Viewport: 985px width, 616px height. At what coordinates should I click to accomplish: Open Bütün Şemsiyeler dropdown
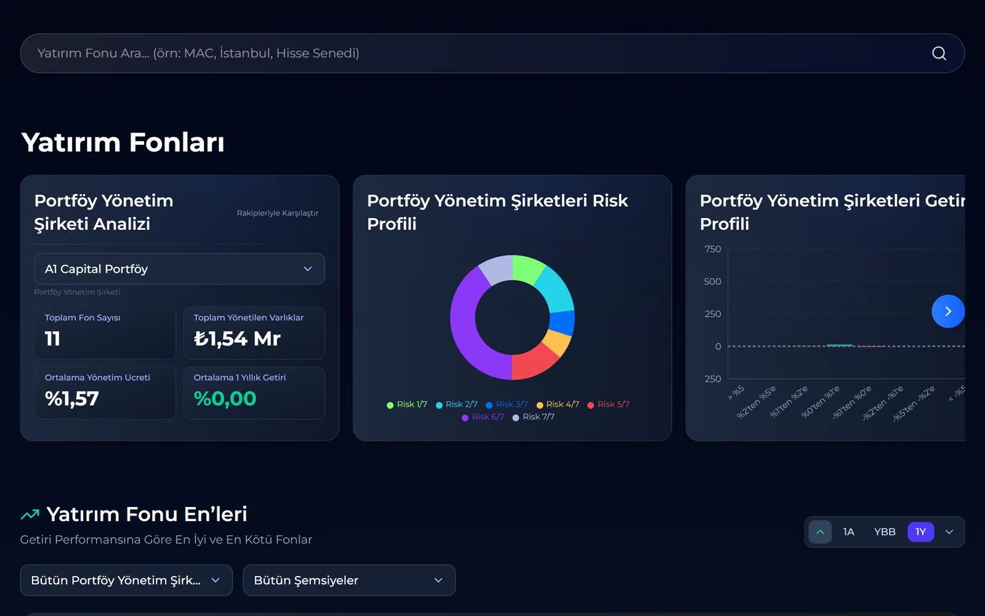click(x=349, y=580)
